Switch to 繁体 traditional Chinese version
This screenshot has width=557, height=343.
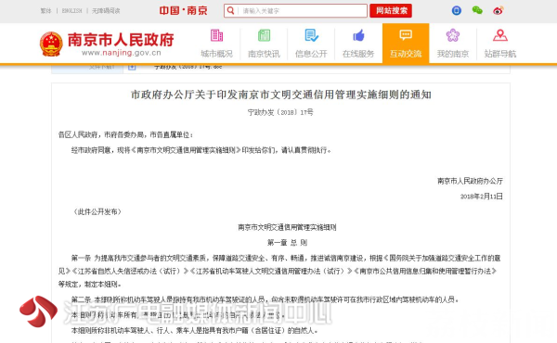tap(45, 11)
